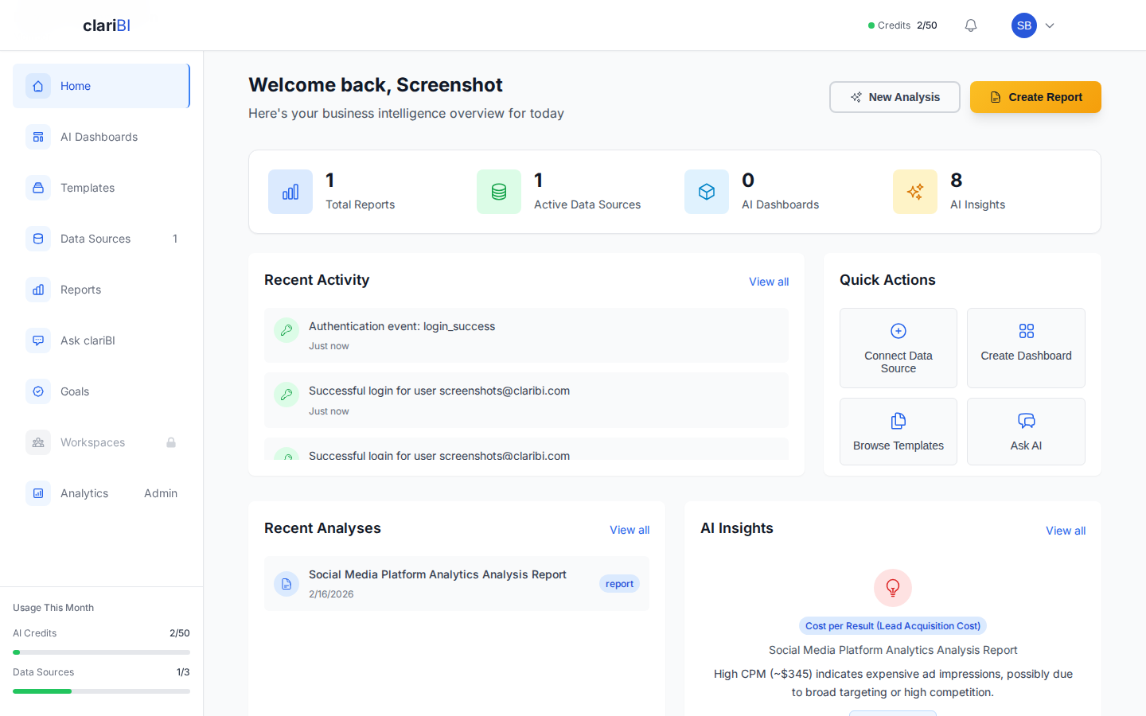Click the Data Sources usage progress bar
Viewport: 1146px width, 716px height.
101,691
